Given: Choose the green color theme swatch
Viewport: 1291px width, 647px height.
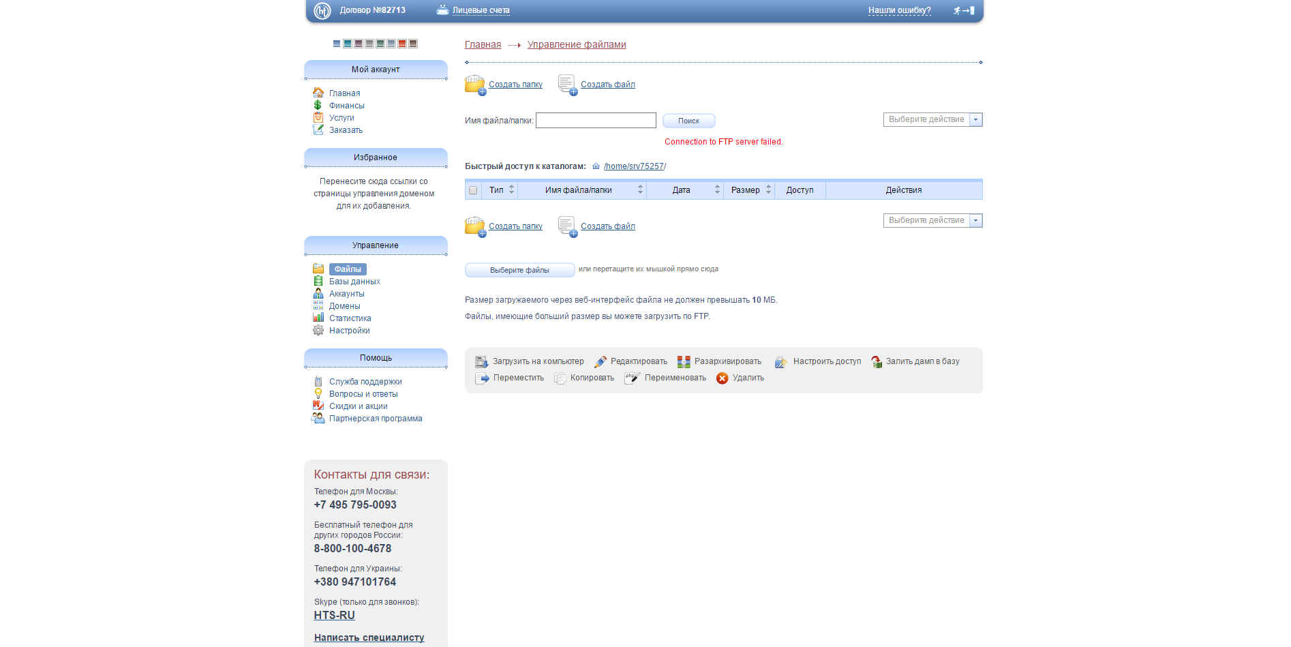Looking at the screenshot, I should click(x=380, y=44).
